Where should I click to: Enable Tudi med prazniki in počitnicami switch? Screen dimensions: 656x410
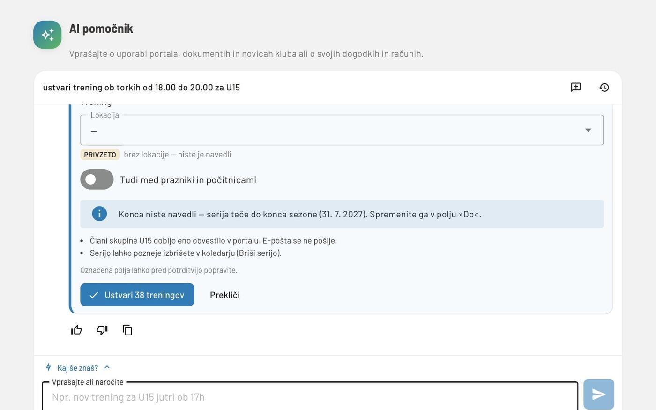(x=97, y=179)
